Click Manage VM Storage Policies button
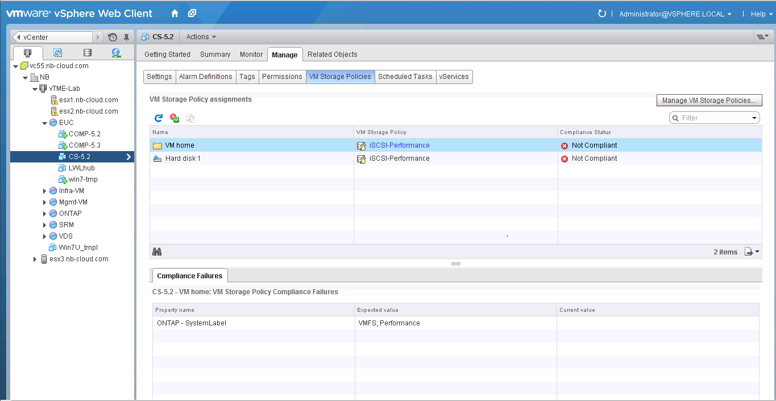Image resolution: width=776 pixels, height=401 pixels. [x=709, y=101]
